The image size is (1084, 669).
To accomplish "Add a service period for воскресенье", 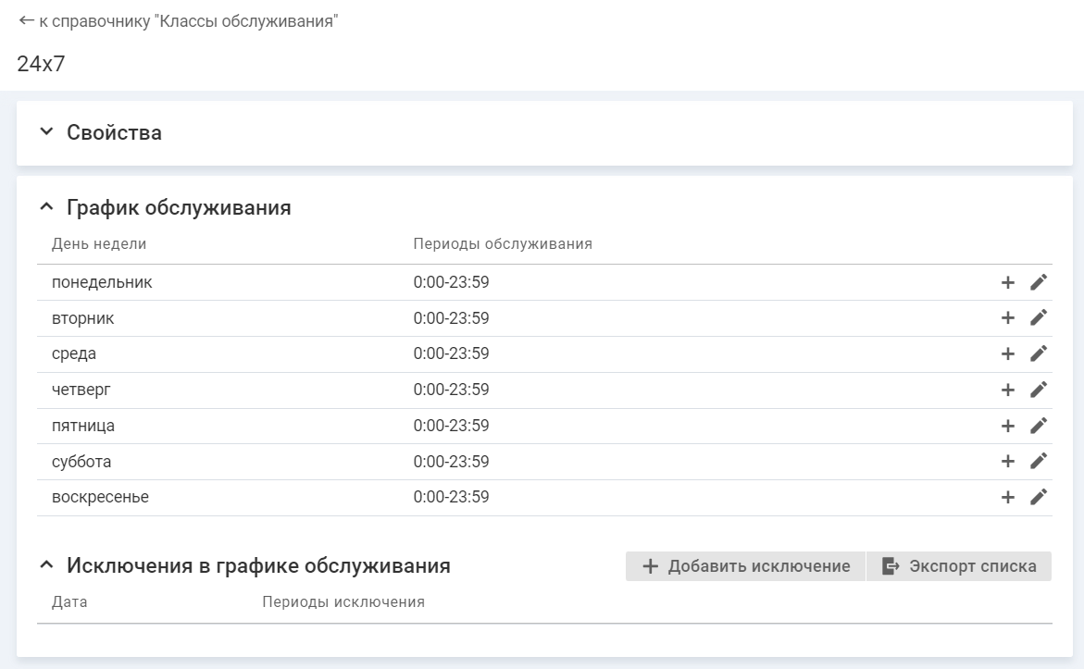I will pyautogui.click(x=1008, y=497).
